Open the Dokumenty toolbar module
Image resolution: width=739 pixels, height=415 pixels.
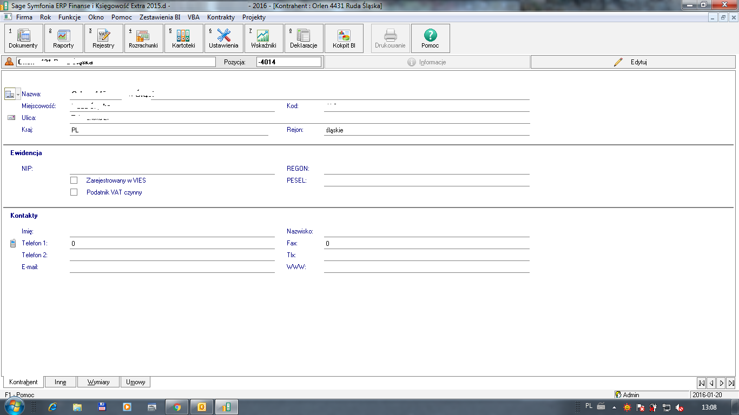point(23,38)
